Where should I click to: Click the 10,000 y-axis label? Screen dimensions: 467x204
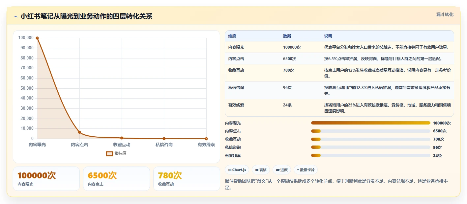tap(27, 128)
